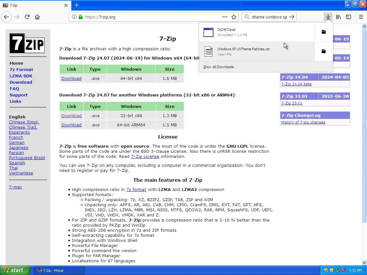Open Links in side menu
Screen dimensions: 367x275
click(x=15, y=101)
